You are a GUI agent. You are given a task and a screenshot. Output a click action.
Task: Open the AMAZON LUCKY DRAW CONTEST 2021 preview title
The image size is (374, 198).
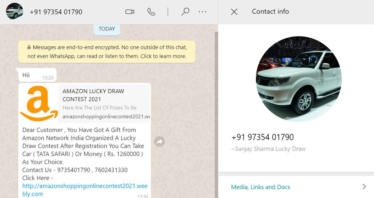click(x=93, y=95)
